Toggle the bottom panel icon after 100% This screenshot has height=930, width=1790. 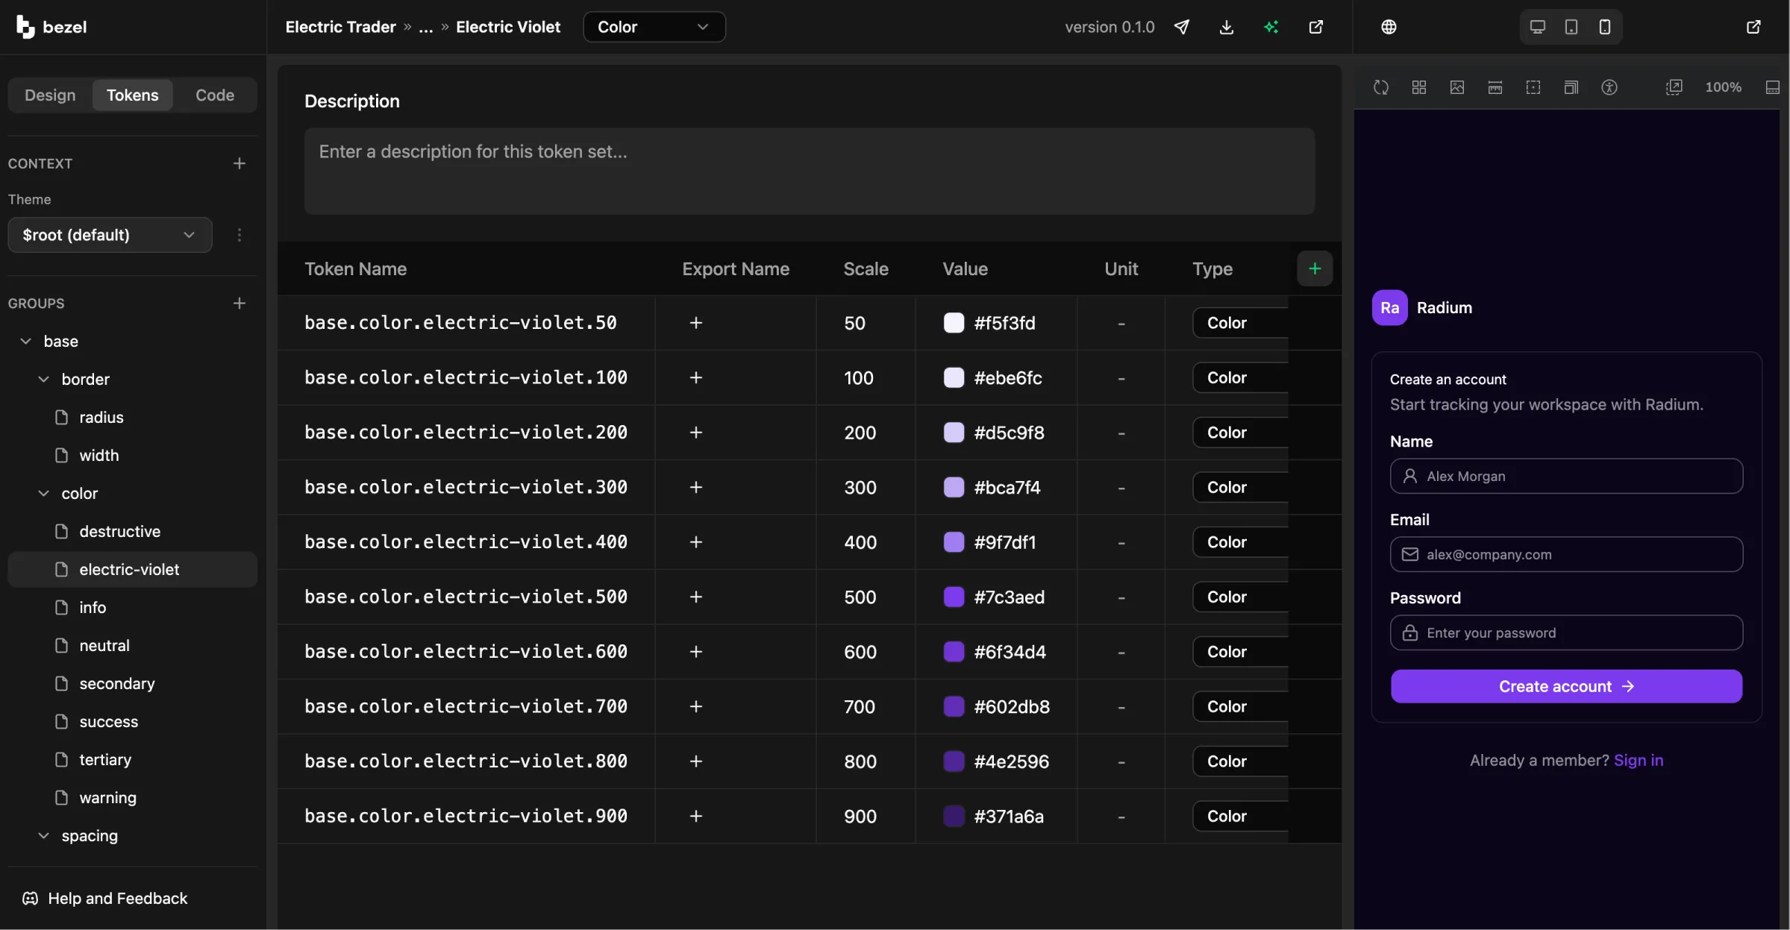coord(1773,87)
